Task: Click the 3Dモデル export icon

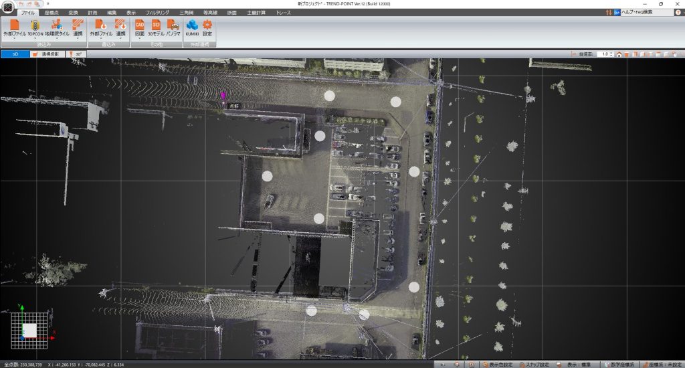Action: (x=156, y=27)
